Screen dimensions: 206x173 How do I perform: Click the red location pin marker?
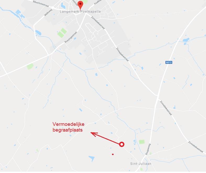pyautogui.click(x=80, y=5)
